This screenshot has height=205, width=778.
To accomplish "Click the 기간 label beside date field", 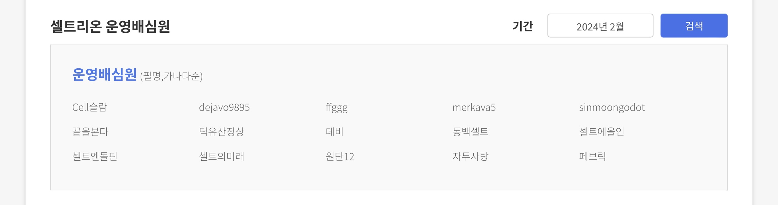I will click(x=523, y=26).
